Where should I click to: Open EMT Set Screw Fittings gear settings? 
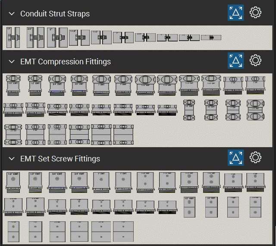click(x=256, y=158)
